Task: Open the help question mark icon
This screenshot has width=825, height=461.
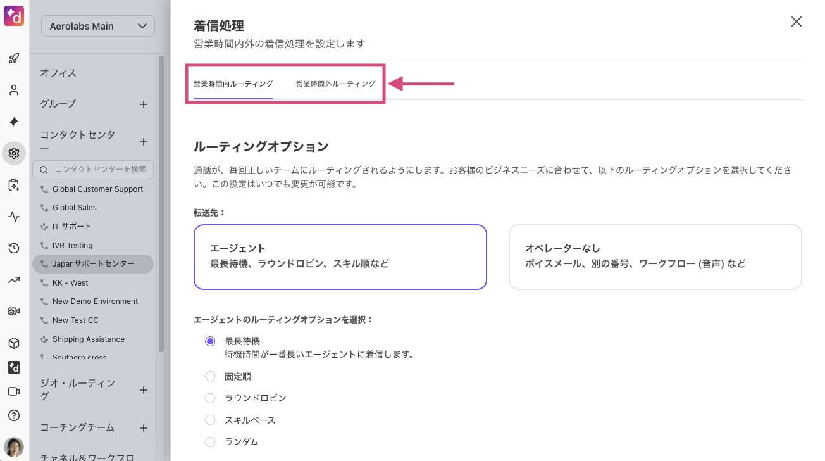Action: (14, 415)
